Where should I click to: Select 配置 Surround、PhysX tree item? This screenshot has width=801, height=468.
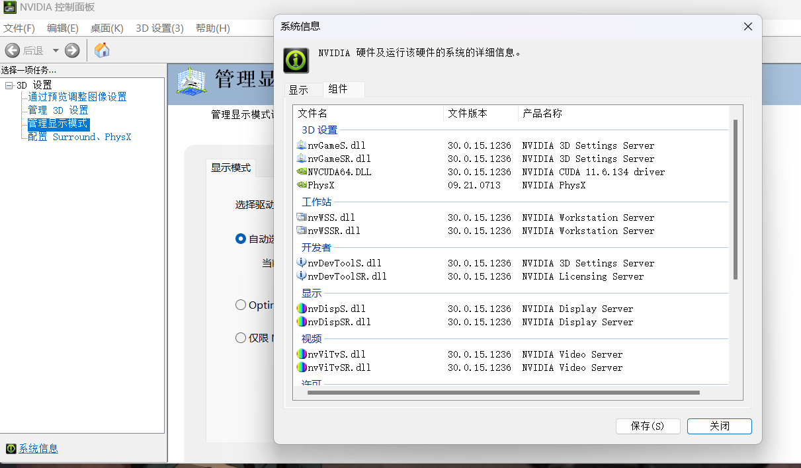coord(79,137)
